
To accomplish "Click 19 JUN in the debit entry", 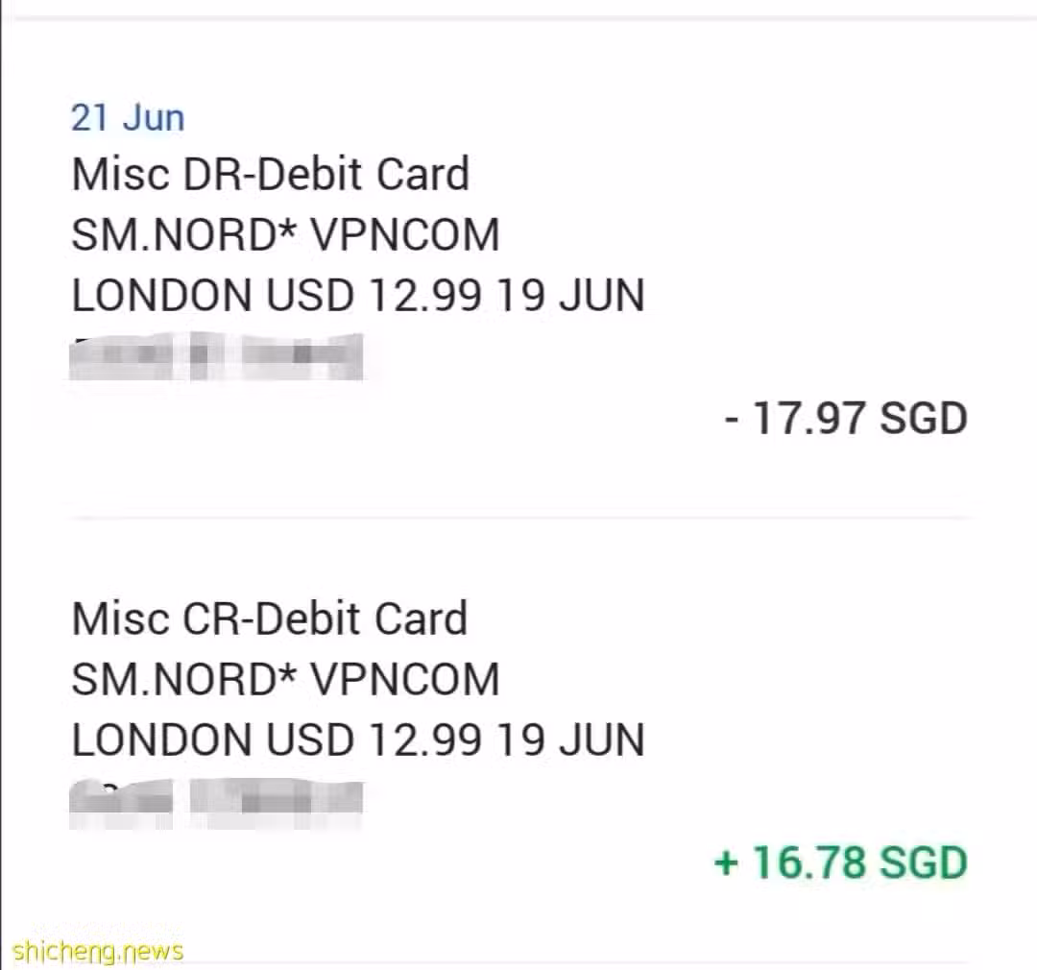I will click(x=570, y=295).
